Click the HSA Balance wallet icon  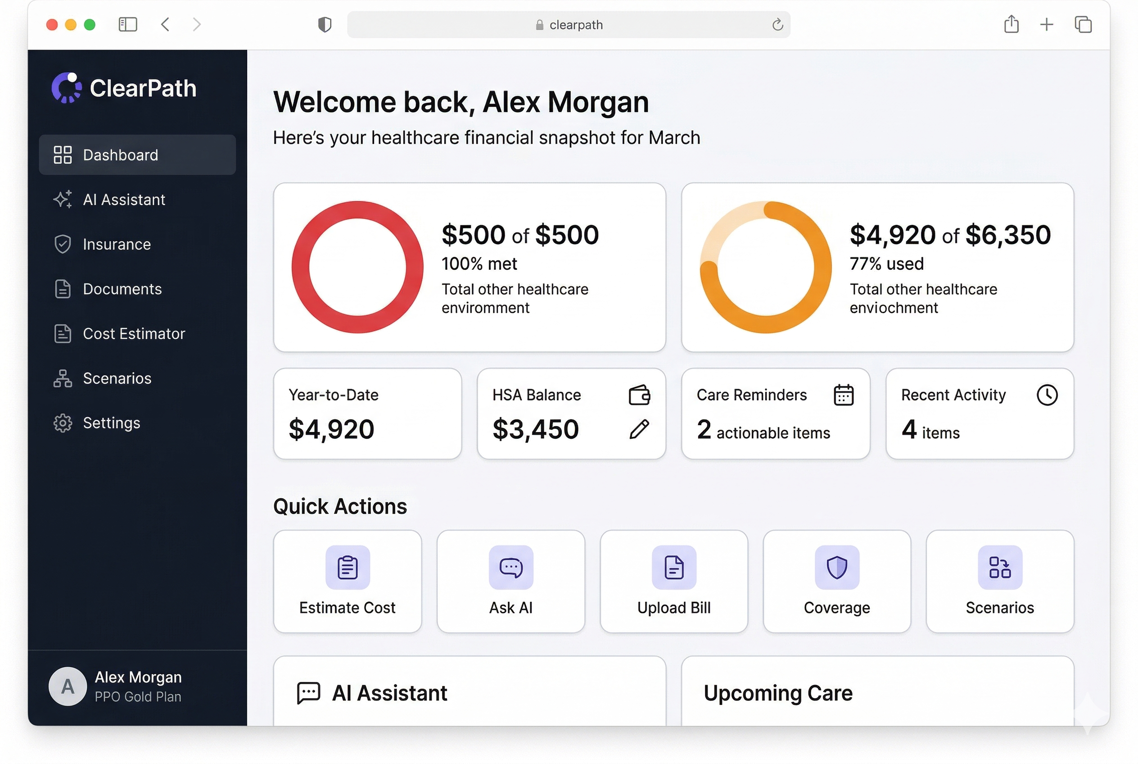pyautogui.click(x=639, y=395)
